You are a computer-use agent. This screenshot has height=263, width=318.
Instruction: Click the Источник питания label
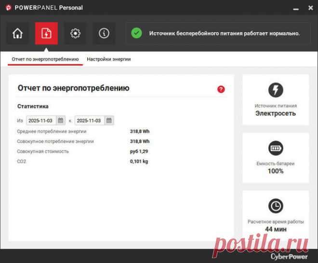(x=276, y=106)
